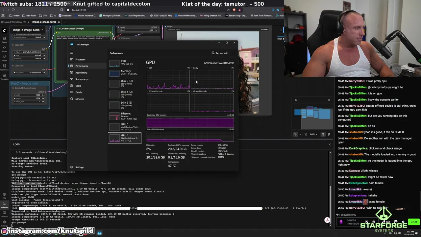Image resolution: width=421 pixels, height=237 pixels.
Task: Open Users page in Task Manager
Action: pos(78,86)
